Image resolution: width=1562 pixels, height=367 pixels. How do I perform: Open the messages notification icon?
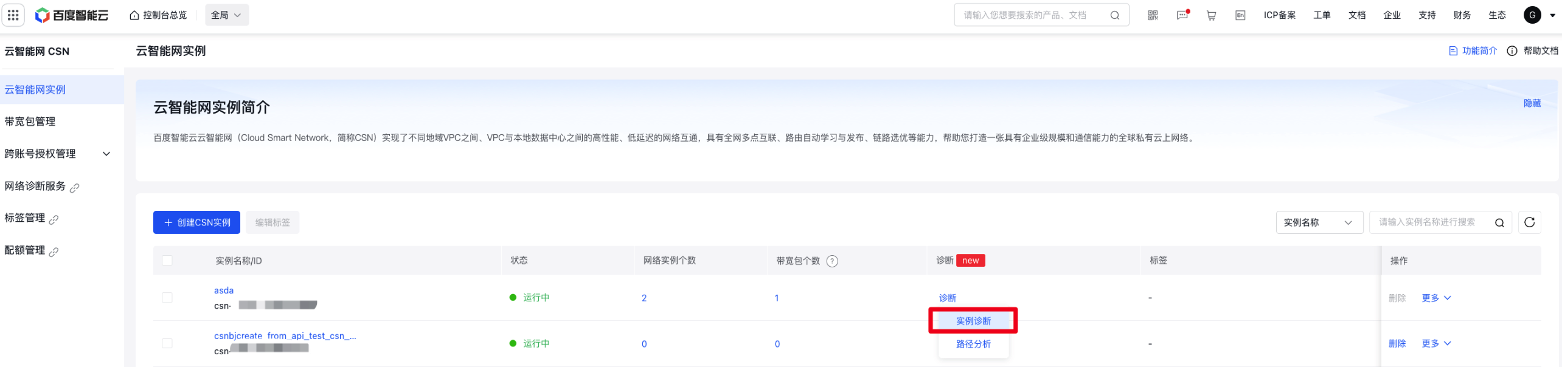point(1182,15)
